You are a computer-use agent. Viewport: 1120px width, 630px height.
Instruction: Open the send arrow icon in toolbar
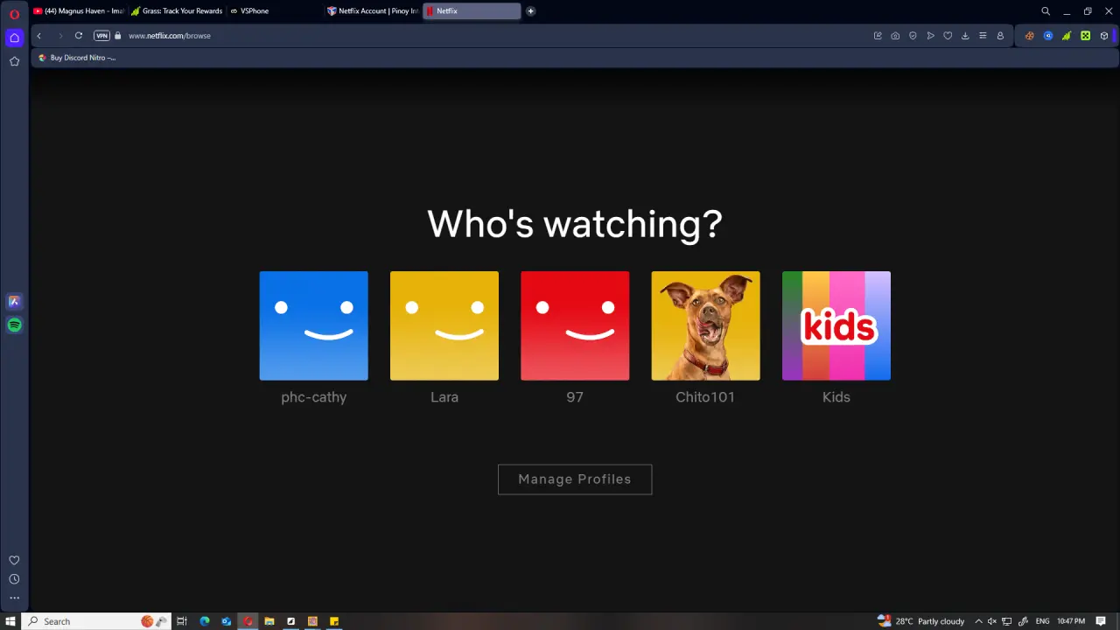click(x=930, y=36)
